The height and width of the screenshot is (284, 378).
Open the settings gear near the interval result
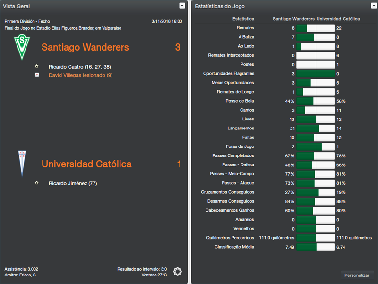click(178, 272)
